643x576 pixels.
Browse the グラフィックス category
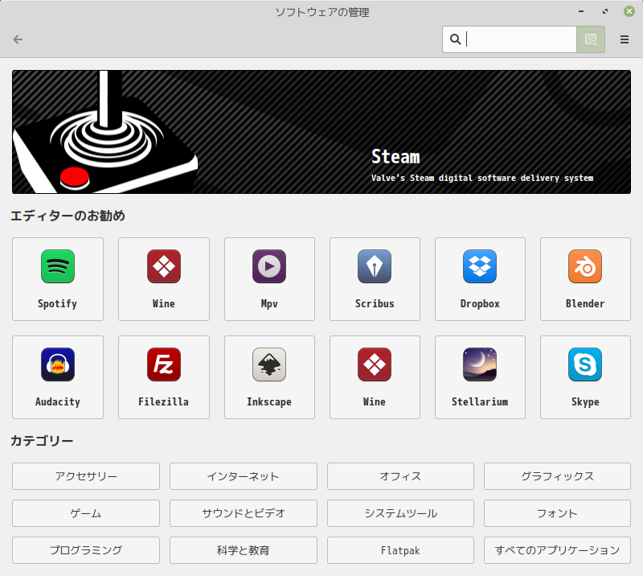(x=557, y=476)
